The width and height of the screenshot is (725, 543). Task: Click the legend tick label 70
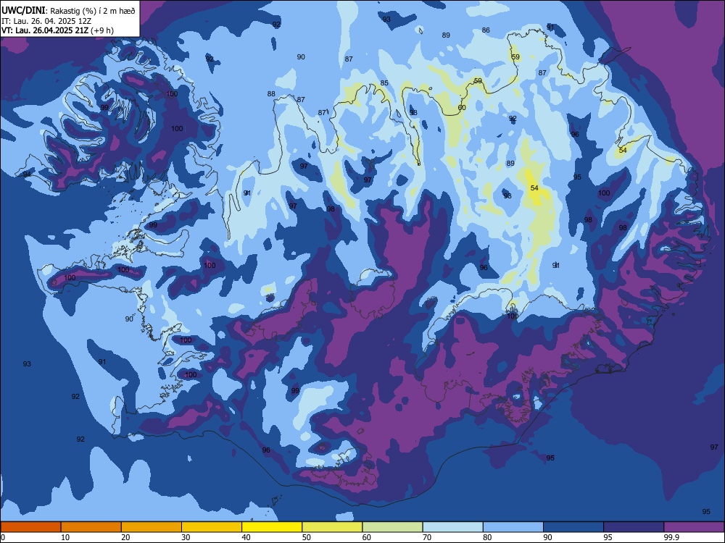click(x=427, y=537)
